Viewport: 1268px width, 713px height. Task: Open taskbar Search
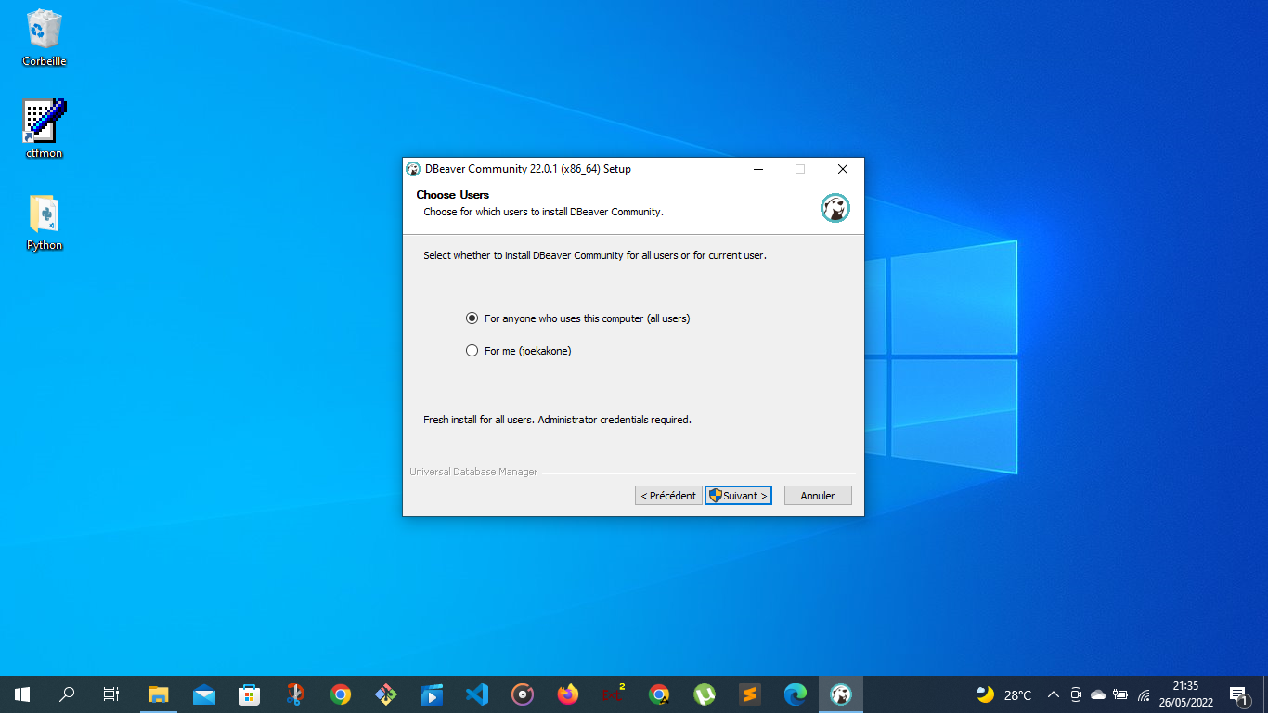point(67,694)
